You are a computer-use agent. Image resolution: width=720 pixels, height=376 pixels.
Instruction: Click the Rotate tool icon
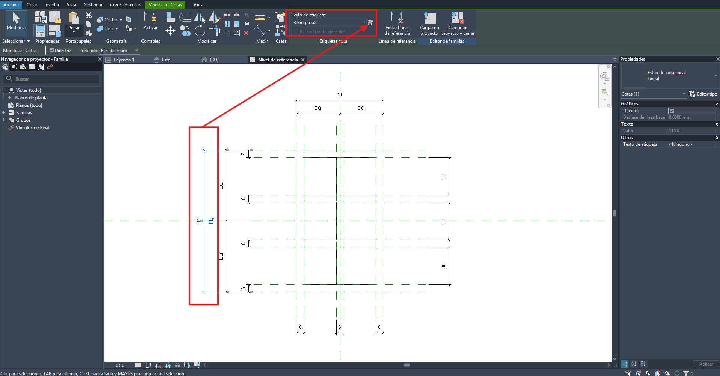pyautogui.click(x=200, y=31)
